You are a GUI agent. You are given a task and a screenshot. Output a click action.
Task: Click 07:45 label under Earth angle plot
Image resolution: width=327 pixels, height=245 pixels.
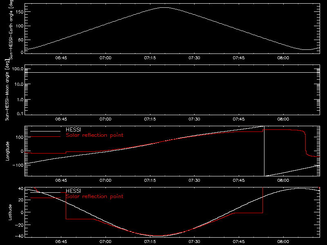pyautogui.click(x=239, y=58)
